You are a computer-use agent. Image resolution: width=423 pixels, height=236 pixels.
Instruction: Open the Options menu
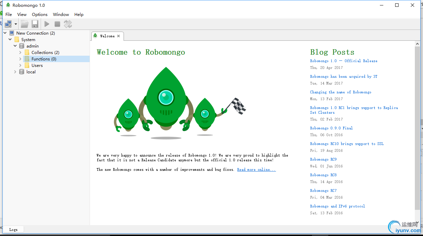[40, 15]
